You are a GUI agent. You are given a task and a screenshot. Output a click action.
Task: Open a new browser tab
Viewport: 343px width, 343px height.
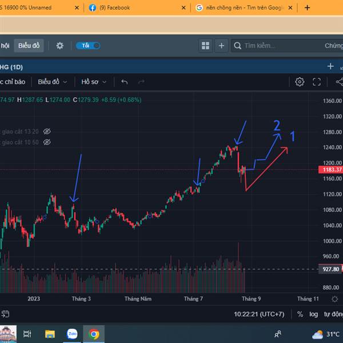pos(307,8)
